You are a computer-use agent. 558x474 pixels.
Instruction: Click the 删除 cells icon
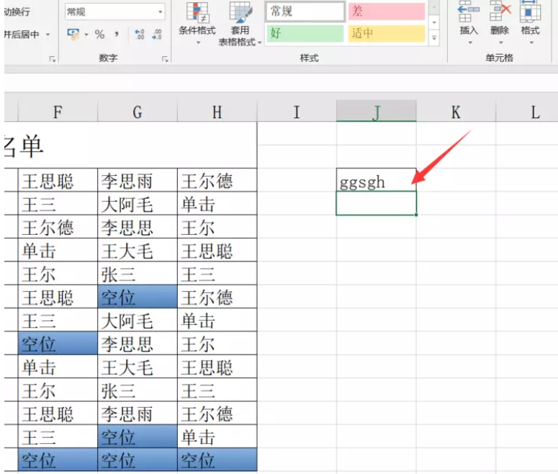click(x=500, y=12)
